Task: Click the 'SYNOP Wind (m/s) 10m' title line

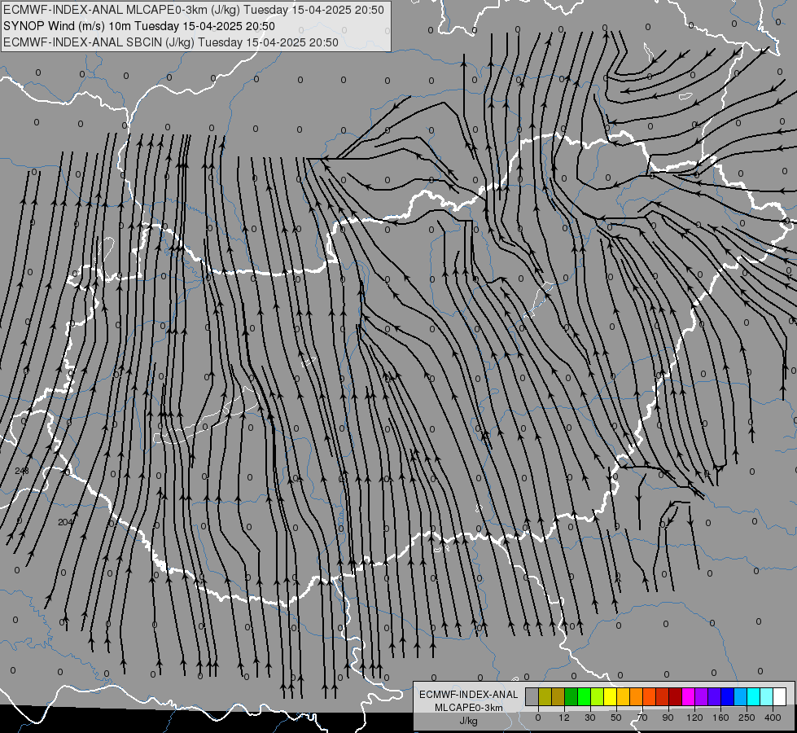Action: click(138, 26)
